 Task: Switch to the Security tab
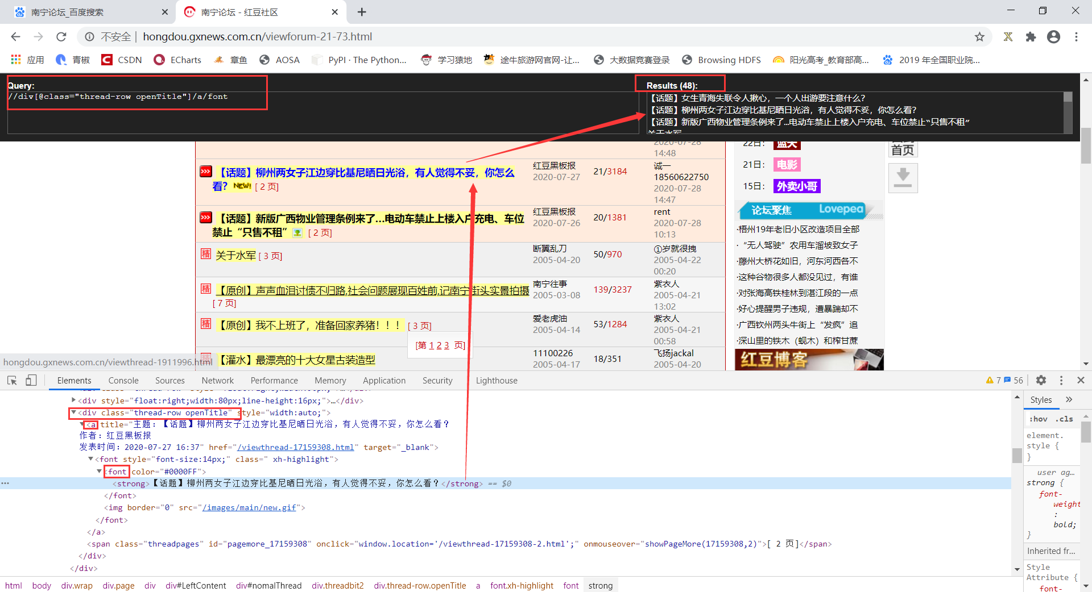[437, 381]
